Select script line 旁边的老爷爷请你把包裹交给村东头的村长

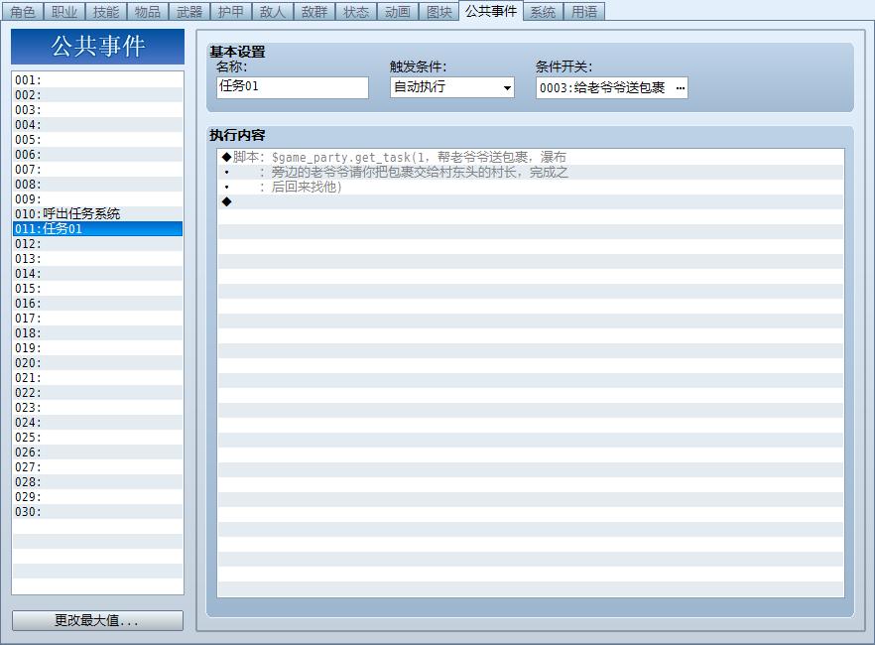(531, 172)
